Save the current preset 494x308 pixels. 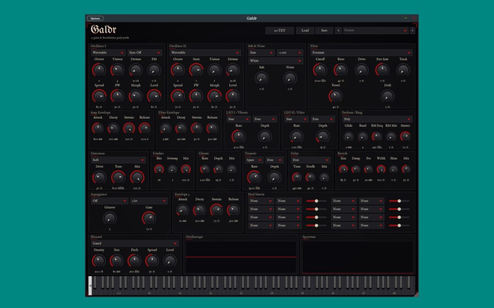coord(324,31)
